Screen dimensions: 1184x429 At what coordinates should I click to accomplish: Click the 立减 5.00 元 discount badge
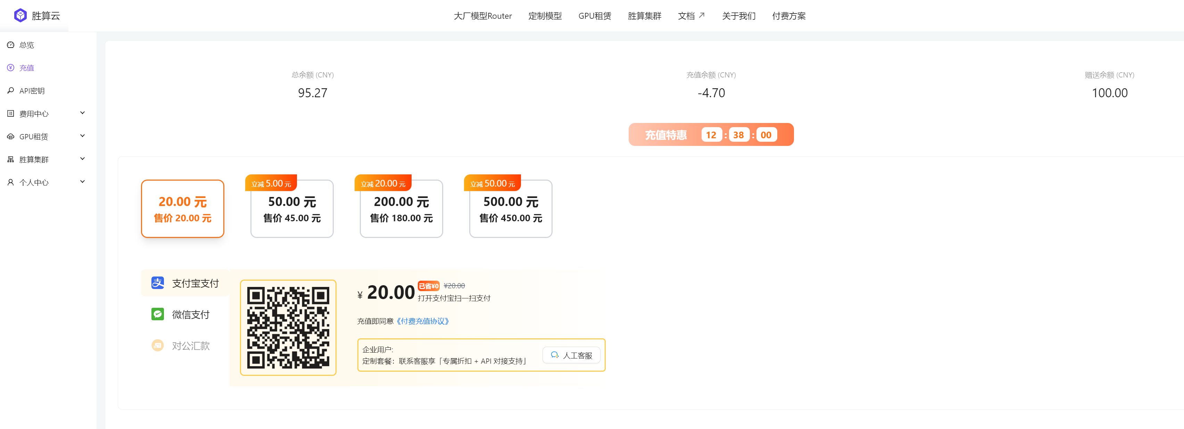(x=271, y=183)
